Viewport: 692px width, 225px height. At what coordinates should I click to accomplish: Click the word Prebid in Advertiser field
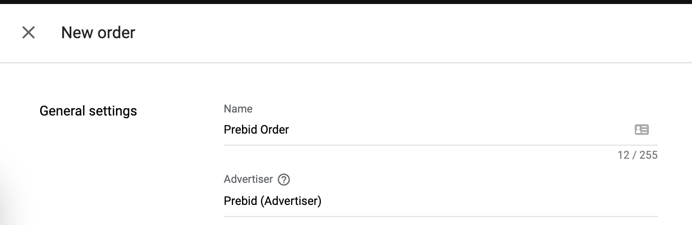(x=240, y=201)
